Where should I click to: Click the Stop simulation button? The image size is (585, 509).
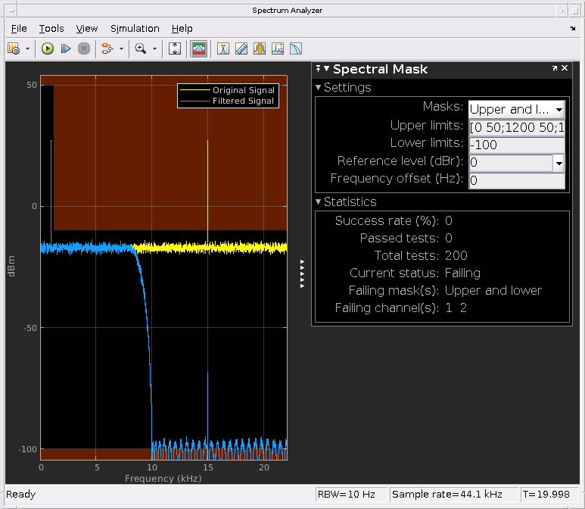pyautogui.click(x=83, y=48)
